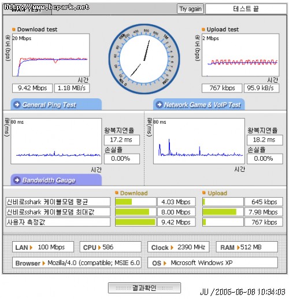The width and height of the screenshot is (289, 299).
Task: Click the Download test graph
Action: click(51, 55)
